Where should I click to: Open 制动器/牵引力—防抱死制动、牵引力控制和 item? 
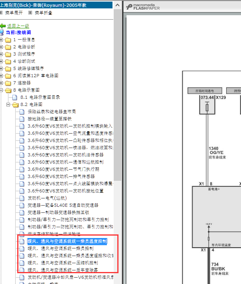[x=70, y=227]
